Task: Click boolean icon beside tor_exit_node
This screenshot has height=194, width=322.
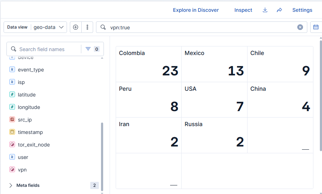Action: (x=12, y=144)
